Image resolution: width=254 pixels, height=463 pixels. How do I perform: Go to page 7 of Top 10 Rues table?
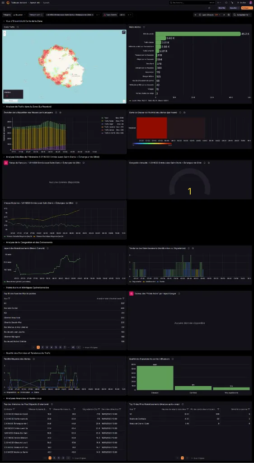click(65, 347)
